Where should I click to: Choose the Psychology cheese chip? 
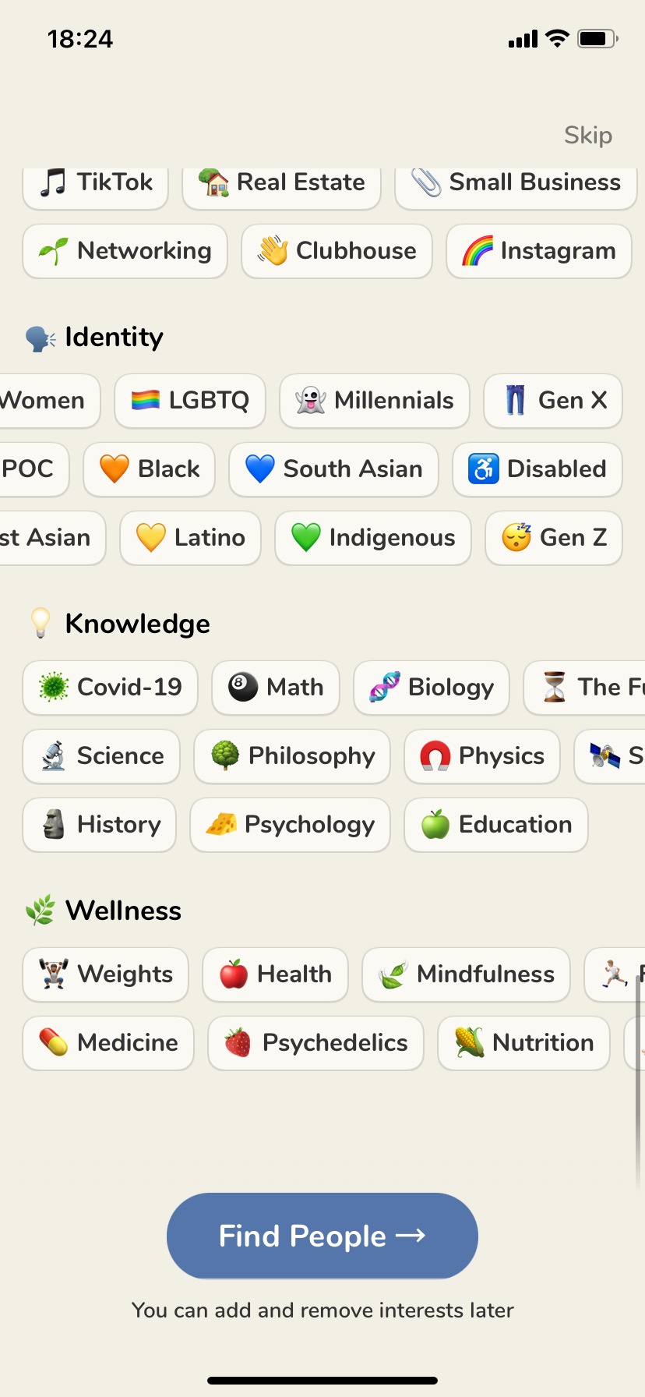coord(290,825)
